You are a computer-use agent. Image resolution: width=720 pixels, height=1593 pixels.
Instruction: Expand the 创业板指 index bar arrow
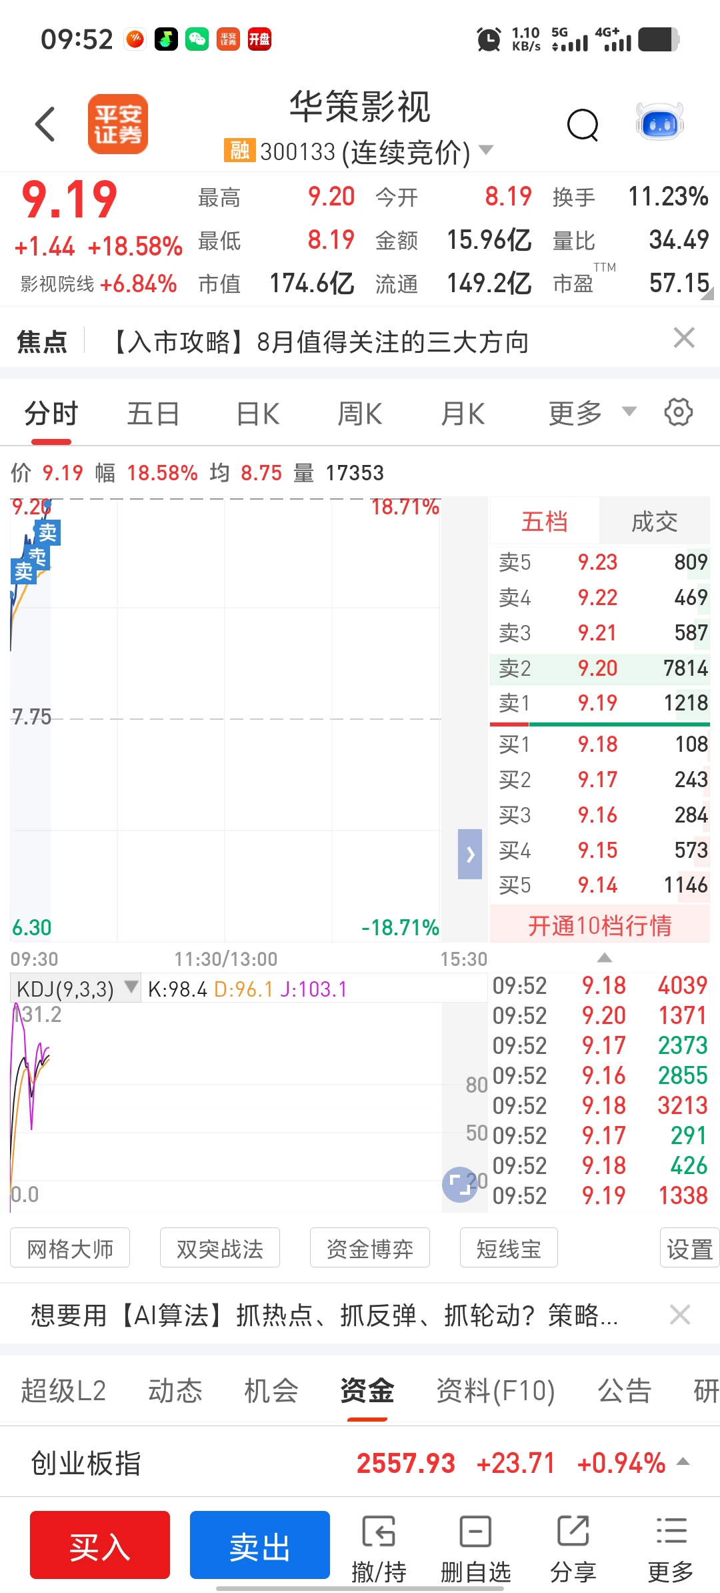point(683,1462)
